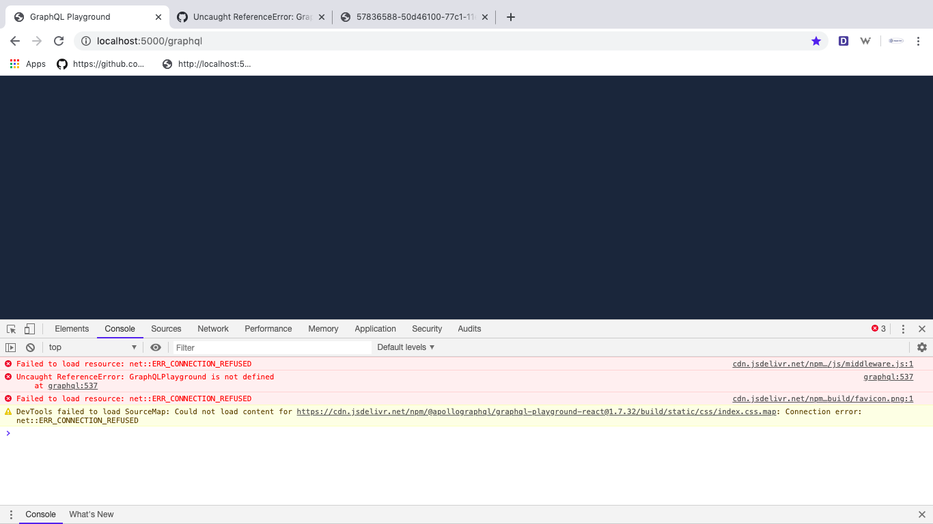Switch to the Network tab
The image size is (933, 524).
(x=212, y=329)
